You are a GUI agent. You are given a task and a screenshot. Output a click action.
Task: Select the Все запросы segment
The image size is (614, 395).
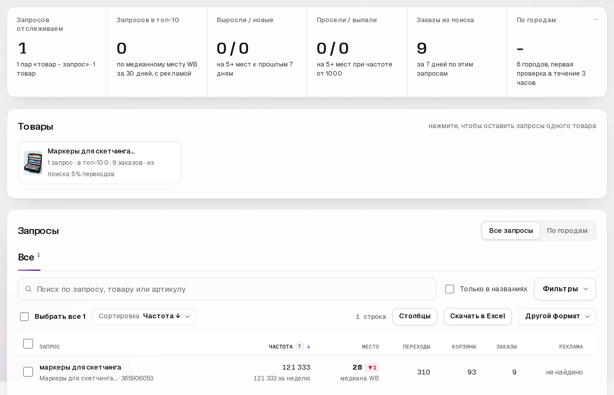click(x=511, y=230)
